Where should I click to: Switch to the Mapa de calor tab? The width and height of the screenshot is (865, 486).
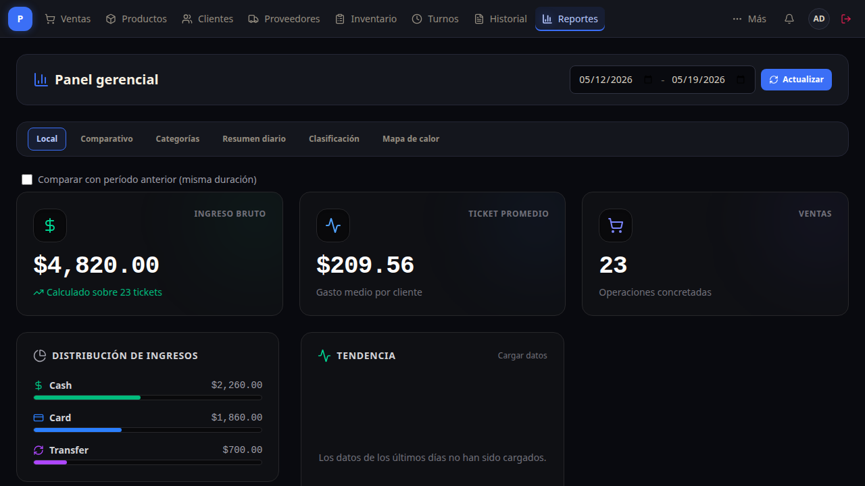click(411, 139)
